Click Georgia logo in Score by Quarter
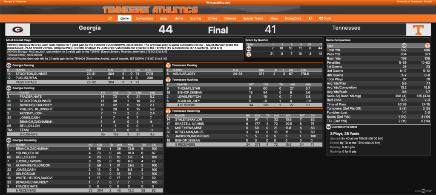 pyautogui.click(x=249, y=48)
